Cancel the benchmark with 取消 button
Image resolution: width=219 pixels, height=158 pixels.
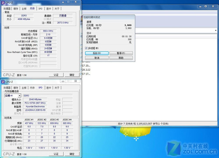tap(97, 58)
